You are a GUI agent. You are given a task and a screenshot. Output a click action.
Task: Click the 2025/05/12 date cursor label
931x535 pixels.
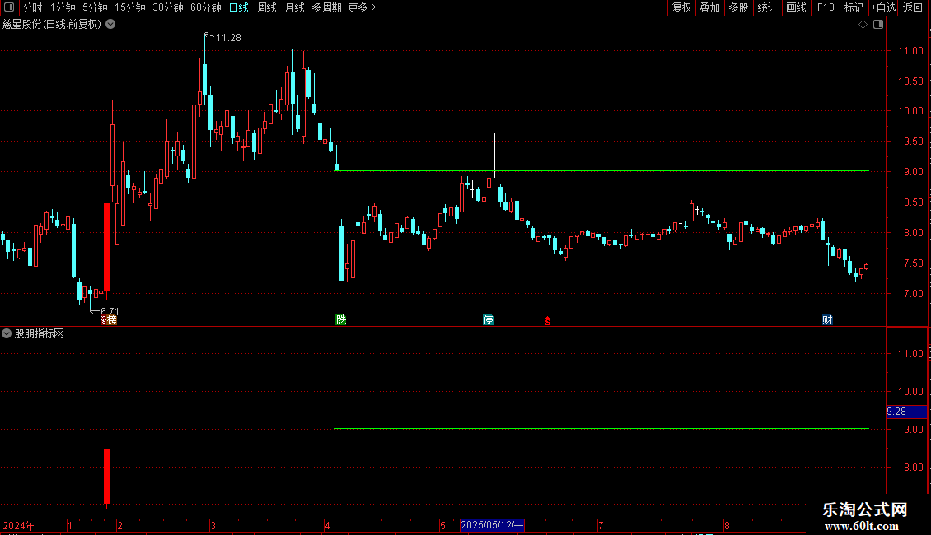coord(492,525)
